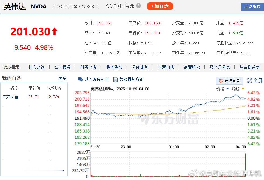Open 分红派息 link
The height and width of the screenshot is (180, 264).
pos(140,67)
